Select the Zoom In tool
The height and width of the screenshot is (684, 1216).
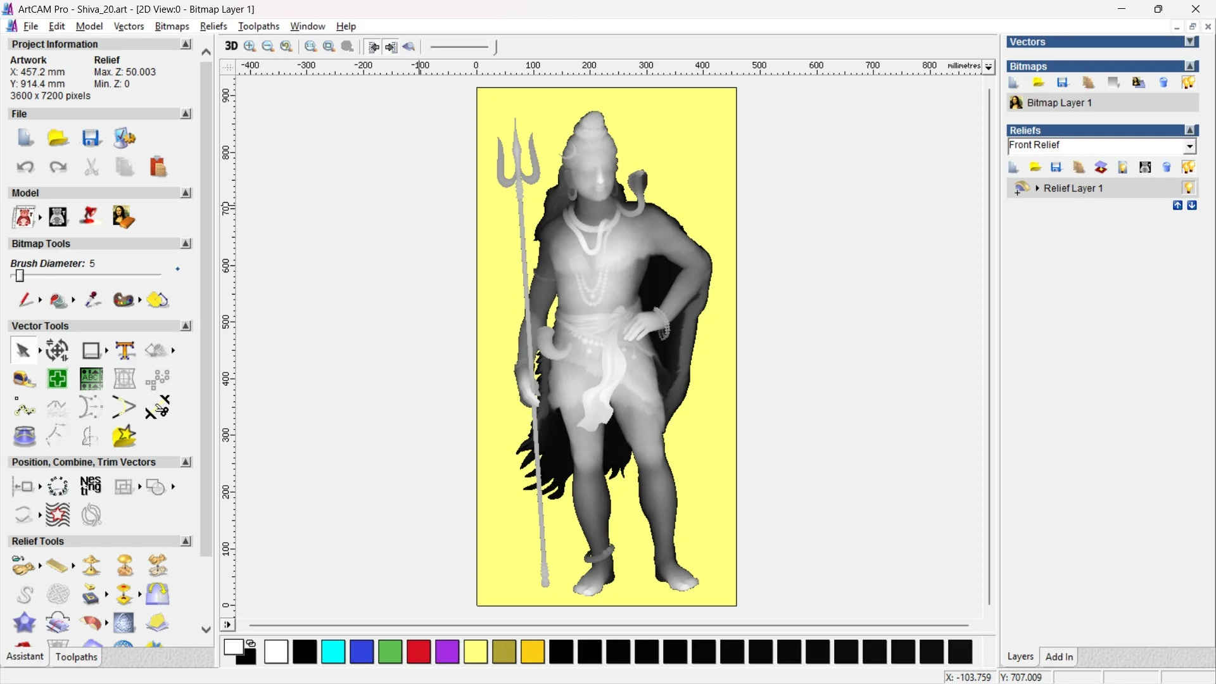(249, 46)
